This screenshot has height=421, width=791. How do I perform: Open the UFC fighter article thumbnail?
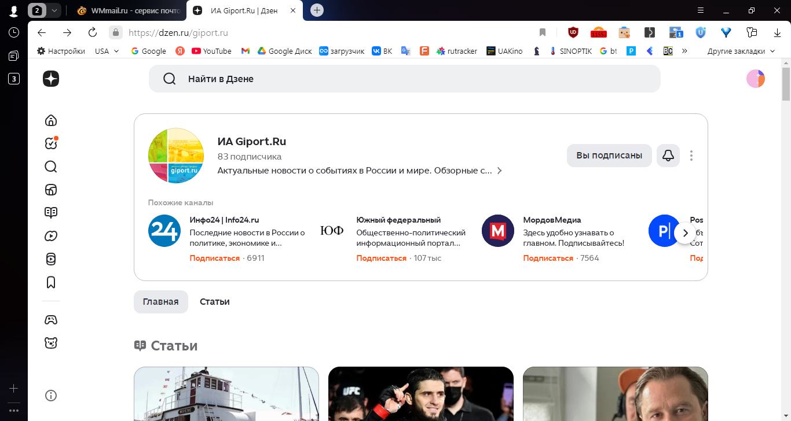[421, 394]
